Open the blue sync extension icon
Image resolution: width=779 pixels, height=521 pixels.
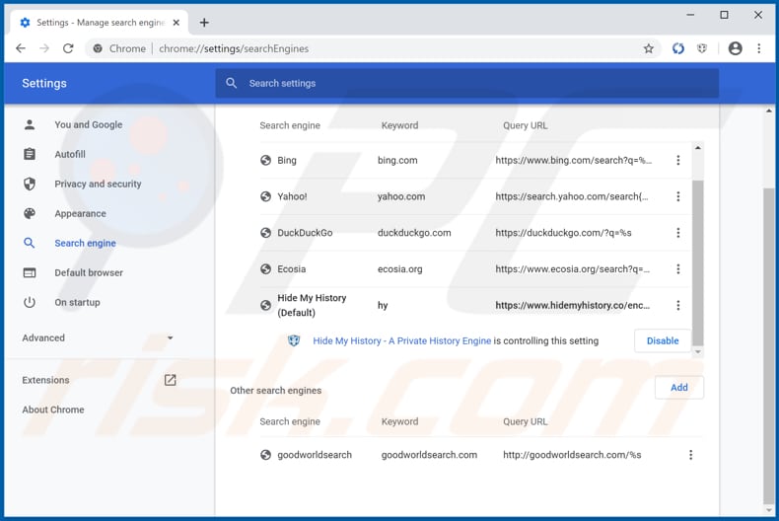[678, 48]
